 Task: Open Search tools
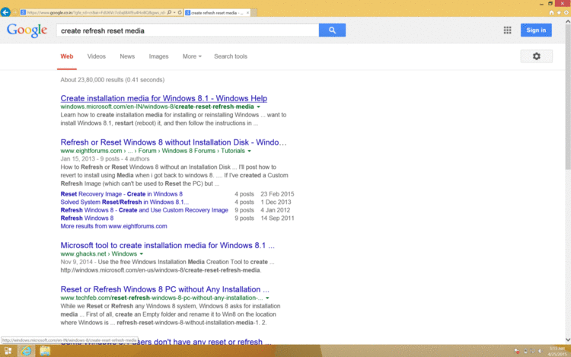[x=231, y=56]
